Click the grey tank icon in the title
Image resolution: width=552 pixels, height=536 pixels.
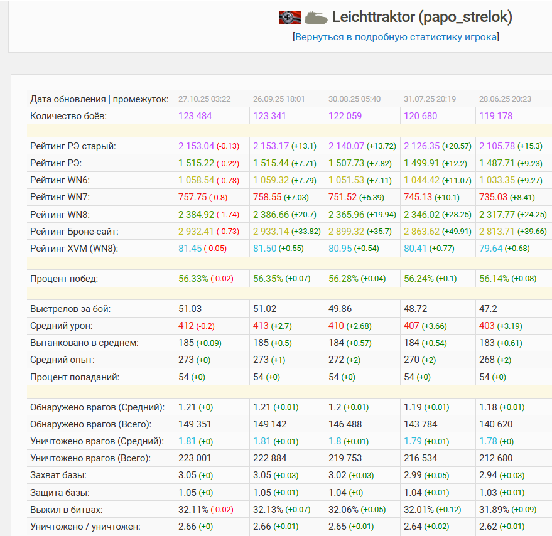(316, 18)
